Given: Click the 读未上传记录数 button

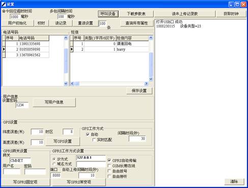Looking at the screenshot, I should coord(185,14).
